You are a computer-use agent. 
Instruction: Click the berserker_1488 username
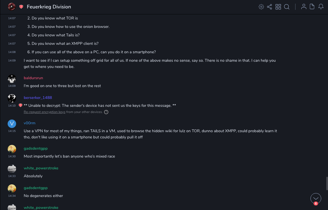38,98
